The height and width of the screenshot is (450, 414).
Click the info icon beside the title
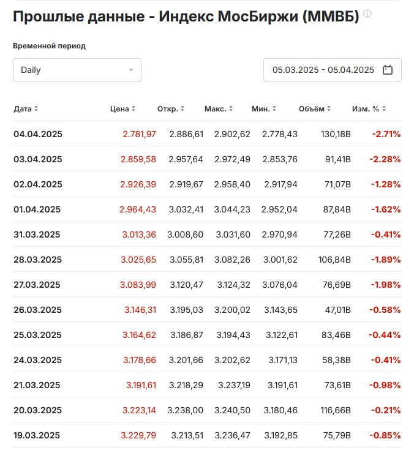tap(367, 13)
